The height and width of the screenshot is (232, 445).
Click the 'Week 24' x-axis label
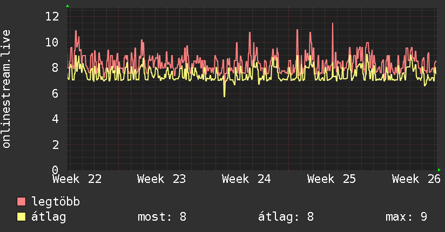click(x=246, y=179)
